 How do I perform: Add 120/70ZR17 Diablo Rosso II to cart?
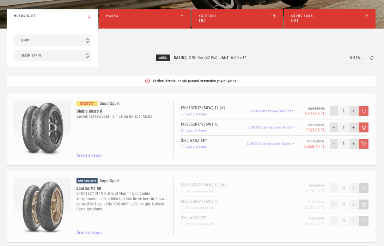363,111
